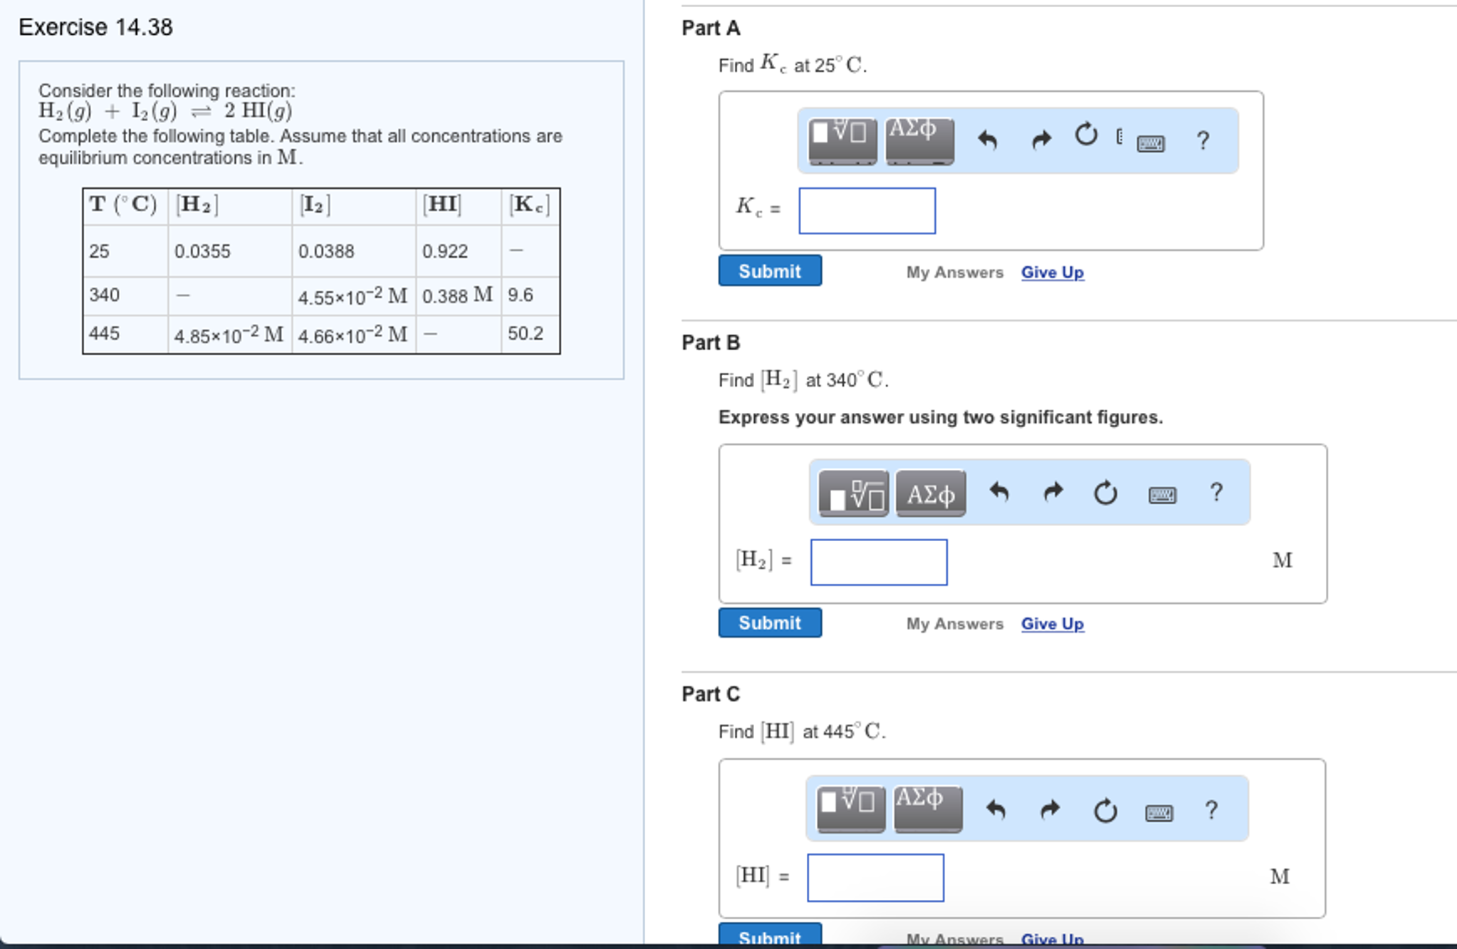
Task: Open the ΑΣΦ Greek symbols palette in Part B
Action: click(929, 492)
